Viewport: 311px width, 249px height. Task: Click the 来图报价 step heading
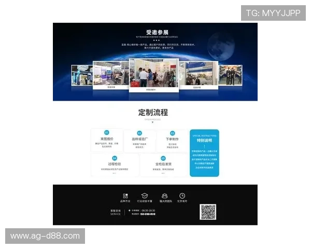coord(107,139)
